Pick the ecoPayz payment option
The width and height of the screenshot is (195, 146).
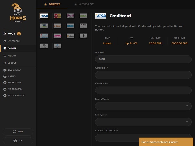coord(44,26)
